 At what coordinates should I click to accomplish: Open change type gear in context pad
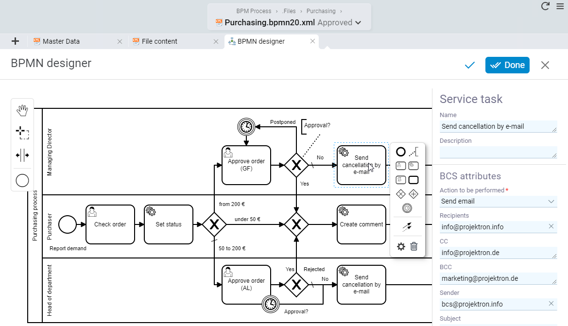401,247
